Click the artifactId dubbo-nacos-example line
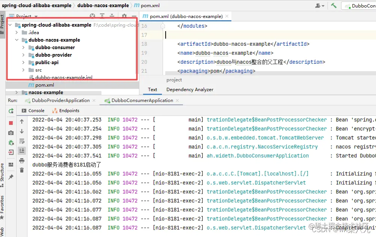Screen dimensions: 376x237 243,44
